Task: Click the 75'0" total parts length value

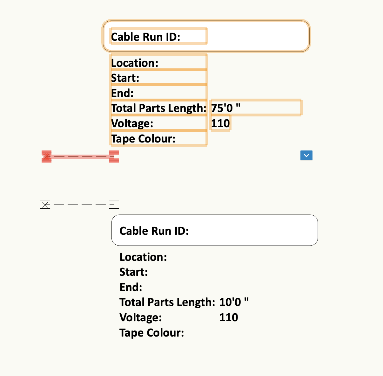Action: tap(225, 108)
